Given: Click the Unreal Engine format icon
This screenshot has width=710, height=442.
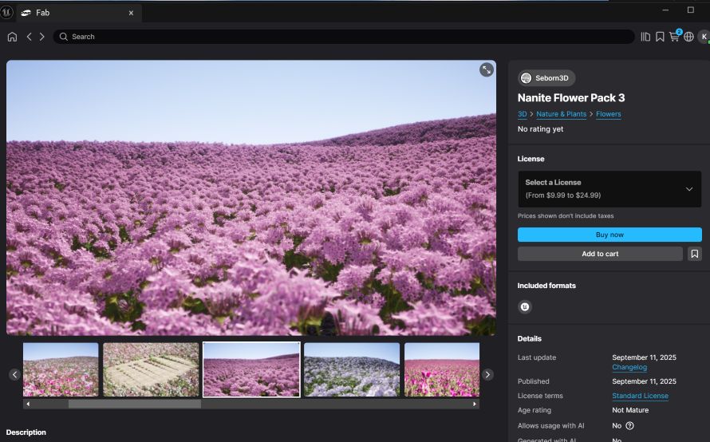Looking at the screenshot, I should click(525, 306).
